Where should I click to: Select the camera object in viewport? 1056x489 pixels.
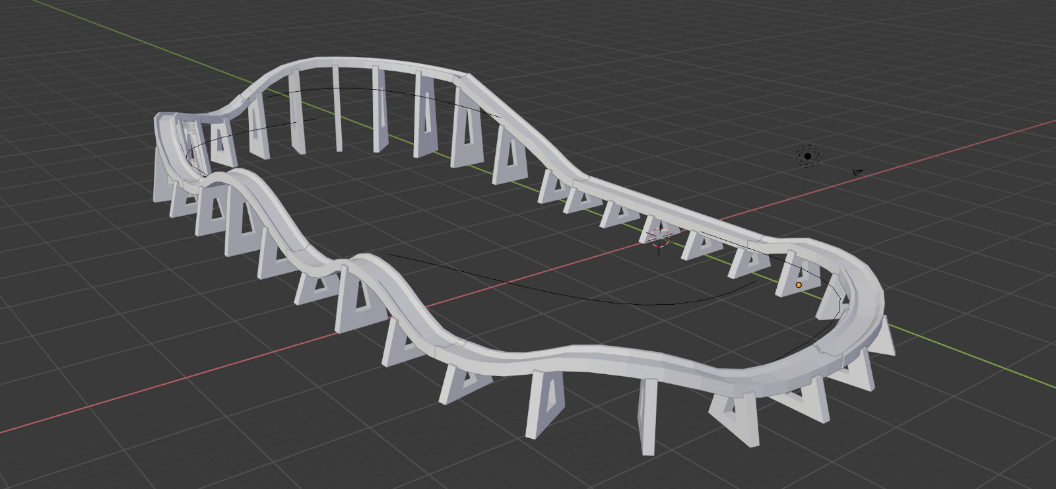[857, 172]
